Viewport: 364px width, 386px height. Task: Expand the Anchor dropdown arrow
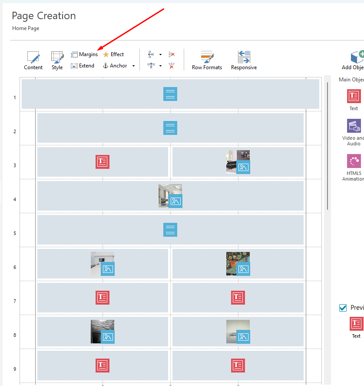click(x=133, y=66)
